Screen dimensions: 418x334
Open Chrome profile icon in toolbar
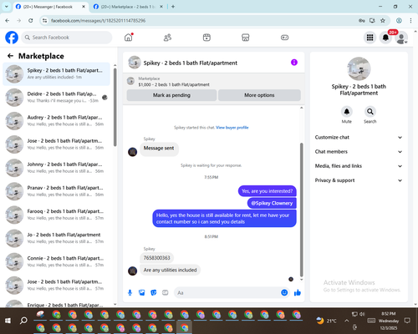point(399,21)
